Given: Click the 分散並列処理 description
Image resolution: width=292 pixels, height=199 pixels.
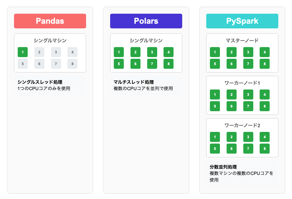Looking at the screenshot, I should (223, 167).
